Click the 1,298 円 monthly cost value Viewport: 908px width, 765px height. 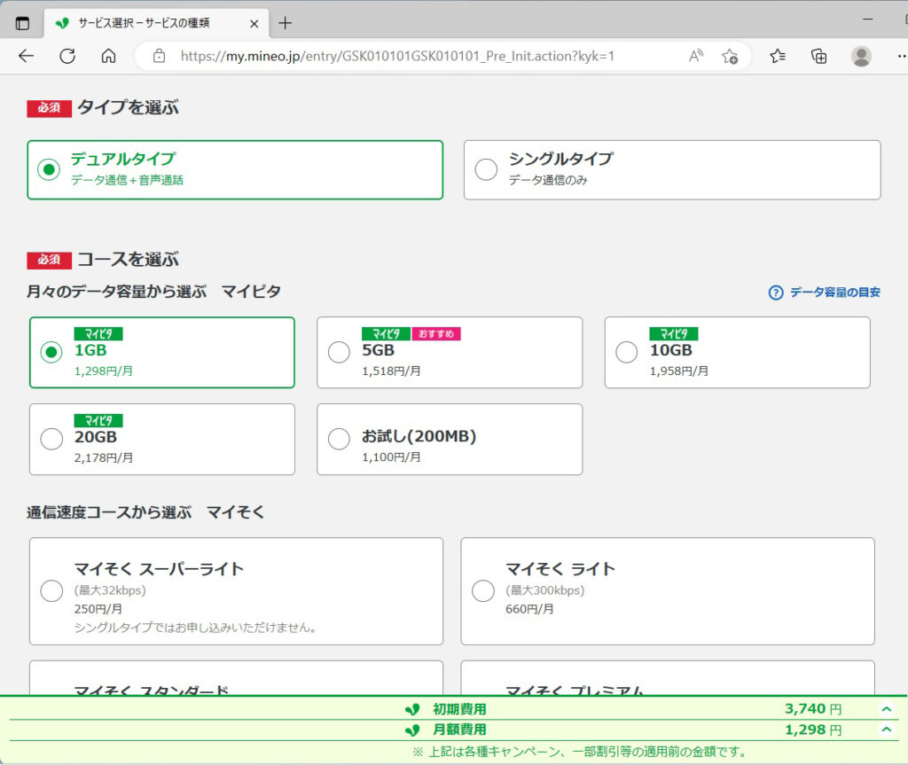tap(813, 730)
